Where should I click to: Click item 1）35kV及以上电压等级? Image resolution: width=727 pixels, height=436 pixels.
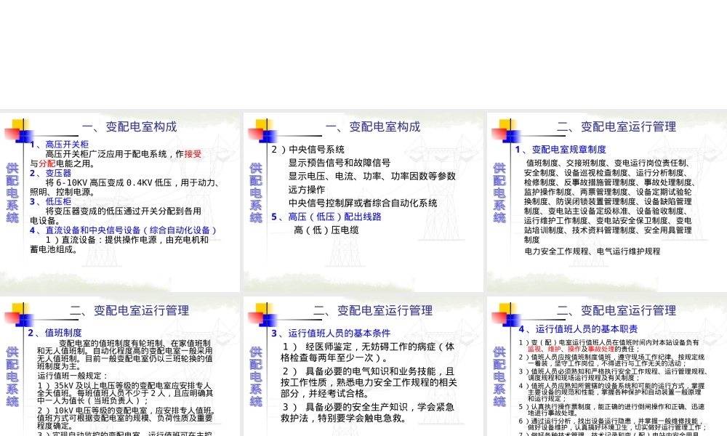click(125, 393)
